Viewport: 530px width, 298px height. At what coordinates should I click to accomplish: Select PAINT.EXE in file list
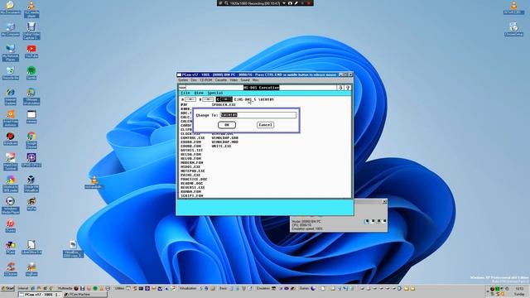[x=190, y=175]
